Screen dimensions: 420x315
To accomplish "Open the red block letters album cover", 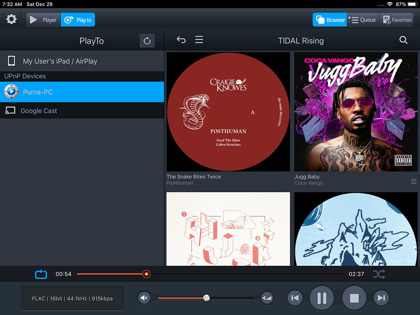I will [228, 229].
